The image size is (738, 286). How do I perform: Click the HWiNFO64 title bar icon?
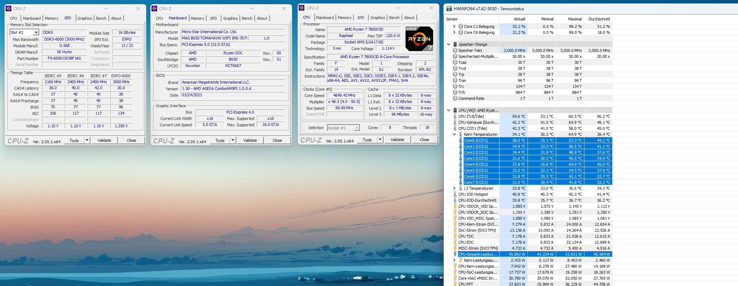pyautogui.click(x=449, y=9)
